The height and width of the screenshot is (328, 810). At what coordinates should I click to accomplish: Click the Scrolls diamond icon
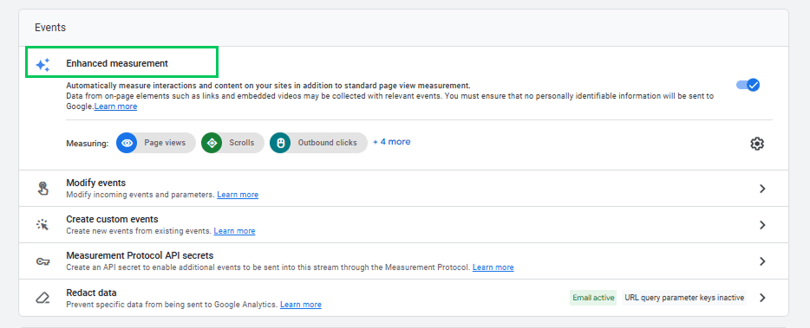tap(212, 143)
